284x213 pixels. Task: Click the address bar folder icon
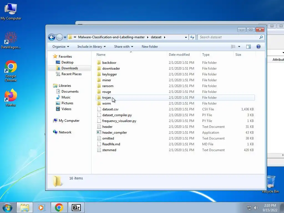[70, 37]
